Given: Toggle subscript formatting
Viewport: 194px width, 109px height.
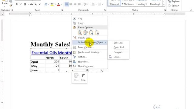Looking at the screenshot, I should pos(36,4).
